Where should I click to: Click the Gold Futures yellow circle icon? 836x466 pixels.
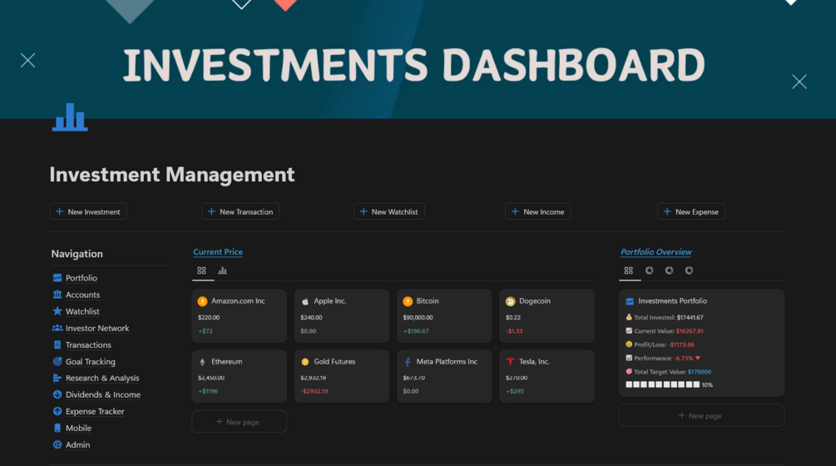coord(305,362)
